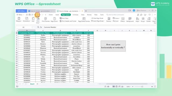The image size is (172, 96).
Task: Click the Save icon in quick access
Action: coord(30,15)
